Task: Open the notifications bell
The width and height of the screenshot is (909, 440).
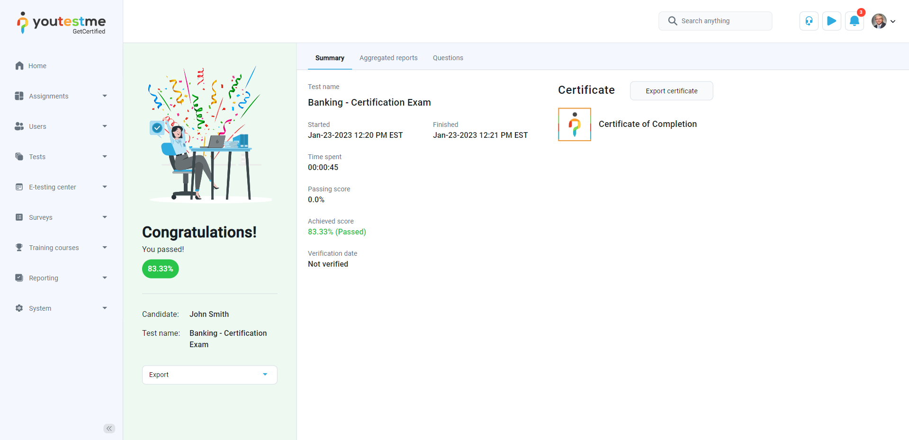Action: point(854,21)
